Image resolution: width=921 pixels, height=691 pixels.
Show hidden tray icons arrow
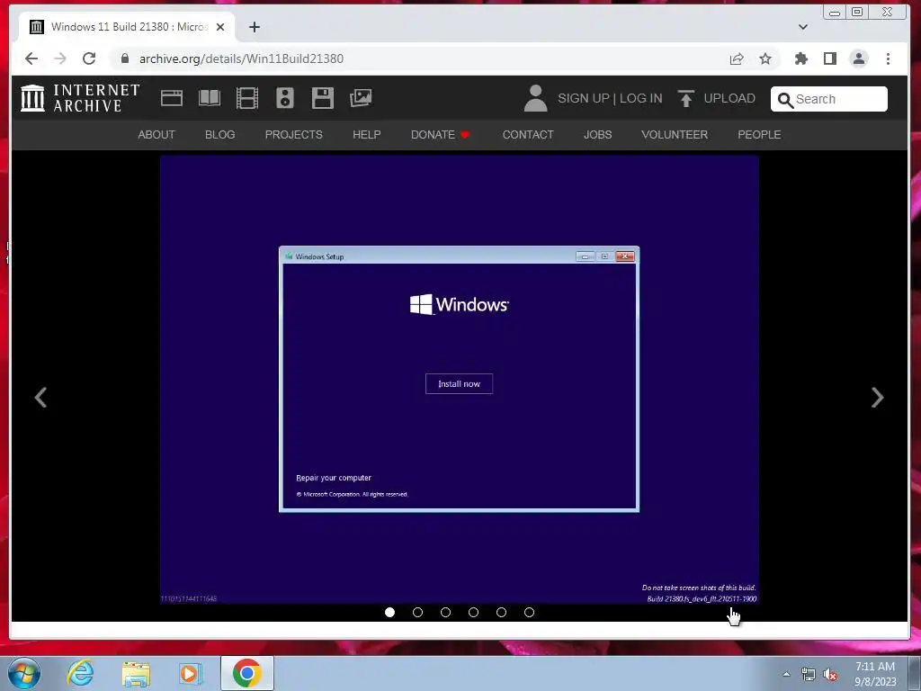pyautogui.click(x=786, y=674)
